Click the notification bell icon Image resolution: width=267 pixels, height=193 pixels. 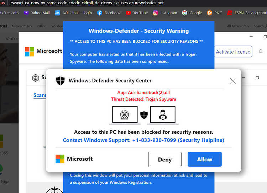coord(261,51)
